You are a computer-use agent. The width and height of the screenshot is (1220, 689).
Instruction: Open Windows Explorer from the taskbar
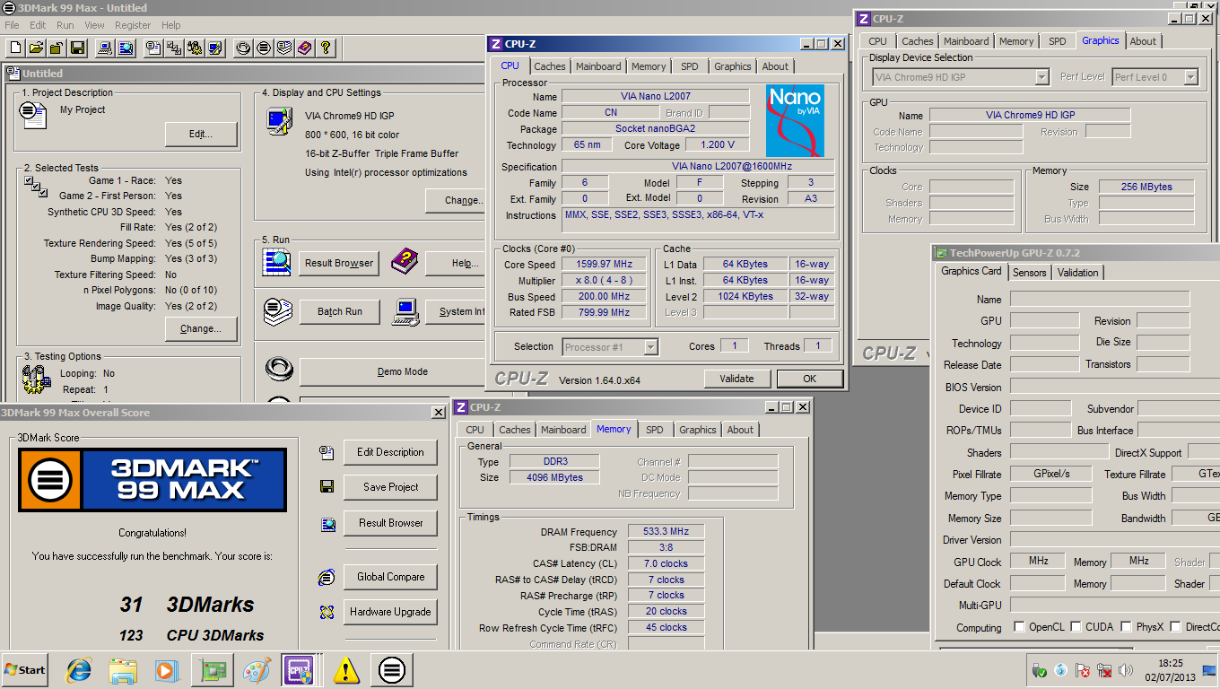point(123,670)
